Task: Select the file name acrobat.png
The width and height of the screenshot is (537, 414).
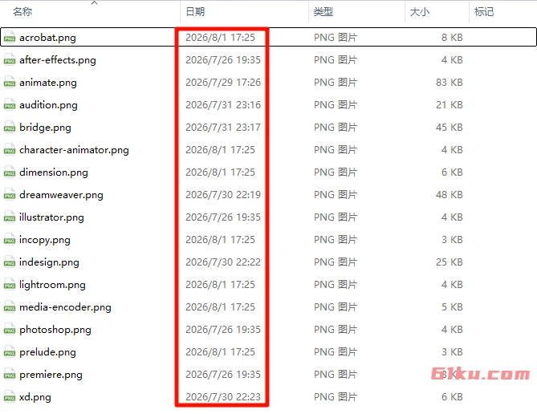Action: (x=47, y=38)
